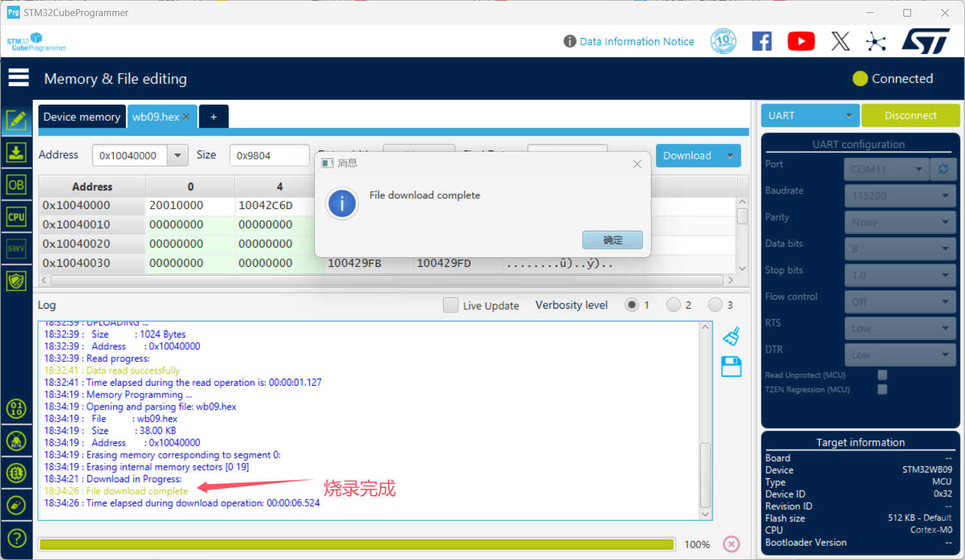The image size is (965, 560).
Task: Open the Port COM11 dropdown
Action: coord(887,169)
